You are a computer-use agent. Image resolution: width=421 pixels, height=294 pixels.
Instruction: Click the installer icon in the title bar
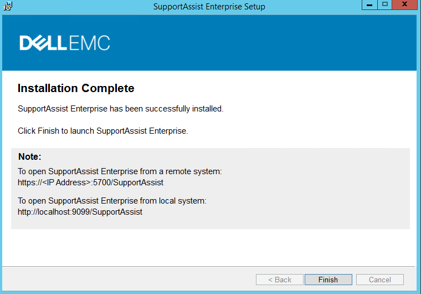[x=8, y=6]
